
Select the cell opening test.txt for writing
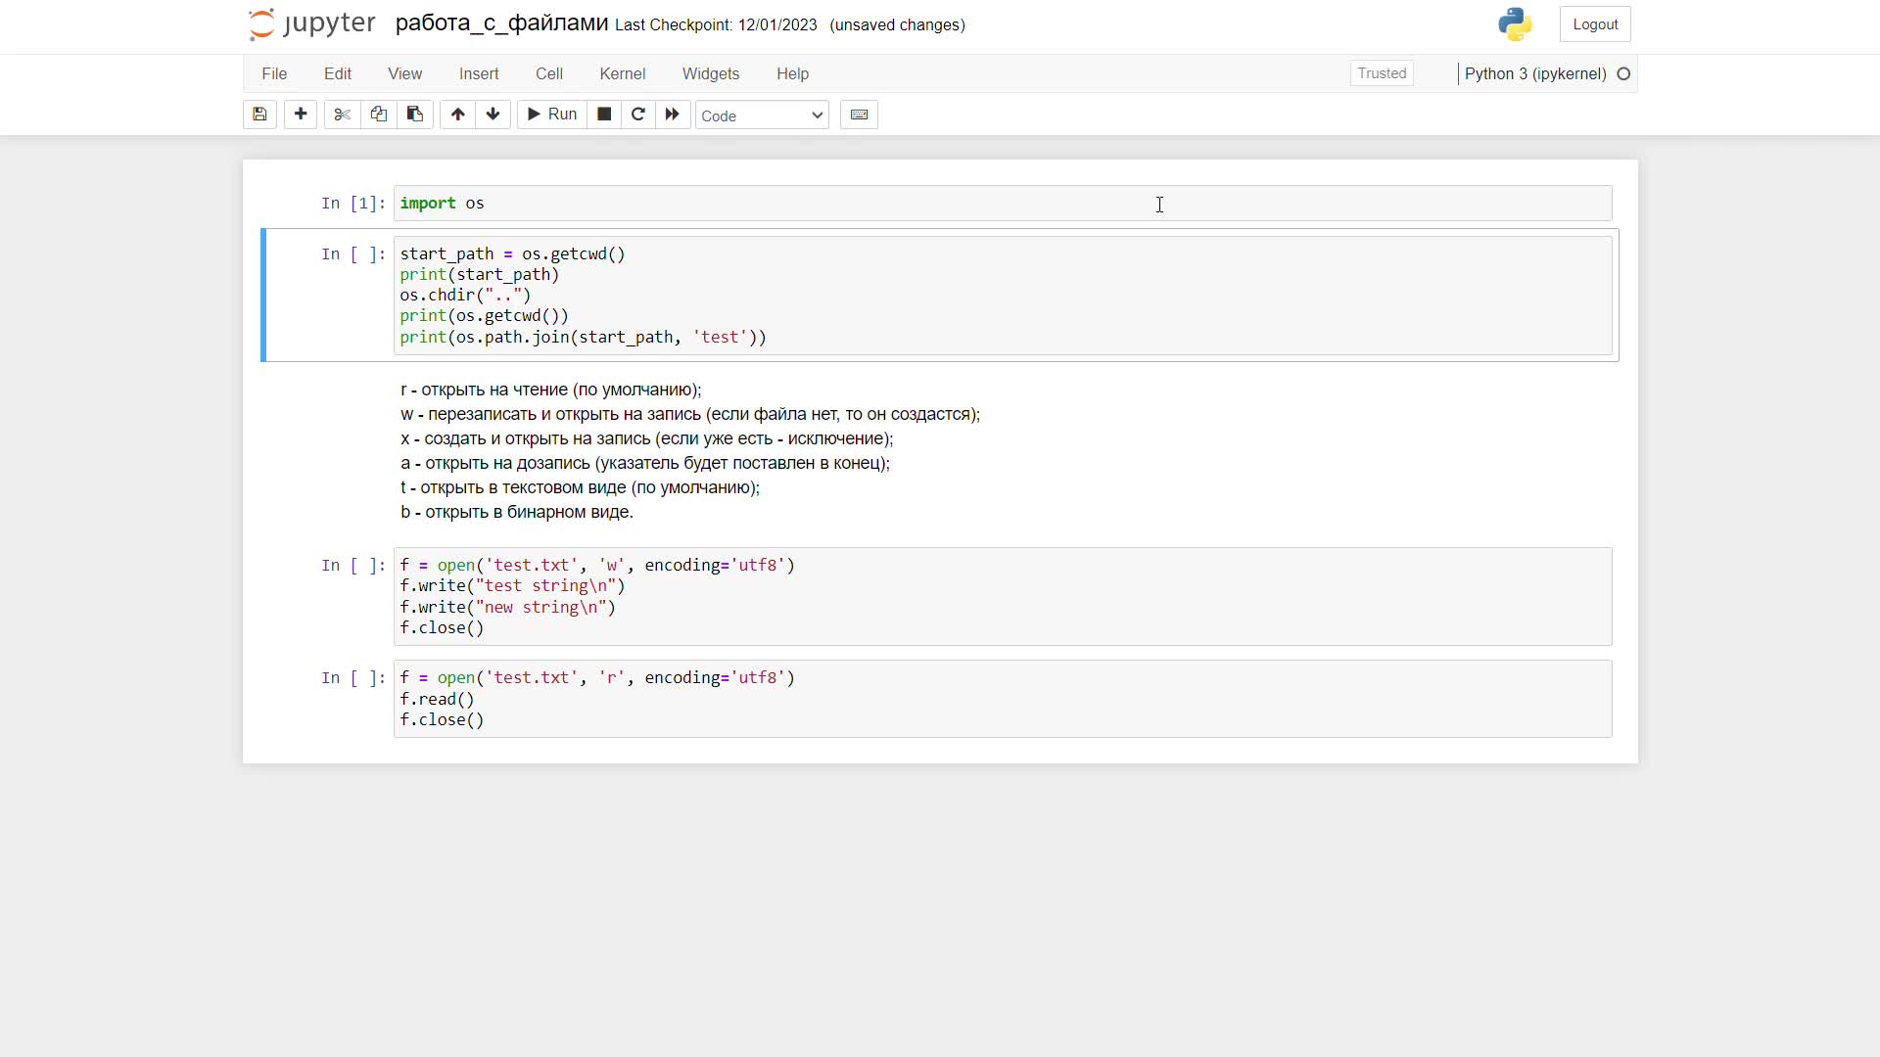(x=1003, y=597)
